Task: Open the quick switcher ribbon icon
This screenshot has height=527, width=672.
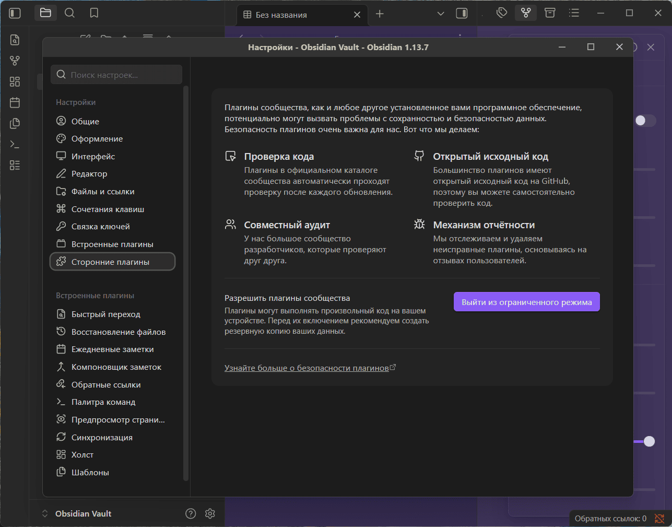Action: [15, 40]
